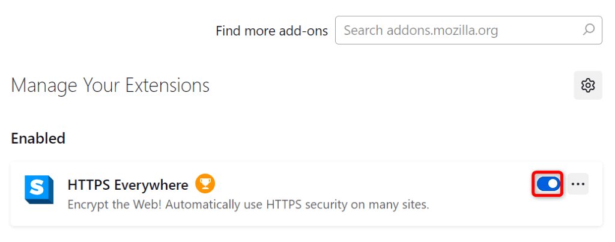Image resolution: width=615 pixels, height=242 pixels.
Task: Click the "Find more add-ons" label
Action: (271, 29)
